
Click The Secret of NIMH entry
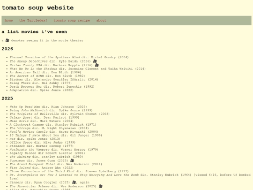(x=47, y=76)
